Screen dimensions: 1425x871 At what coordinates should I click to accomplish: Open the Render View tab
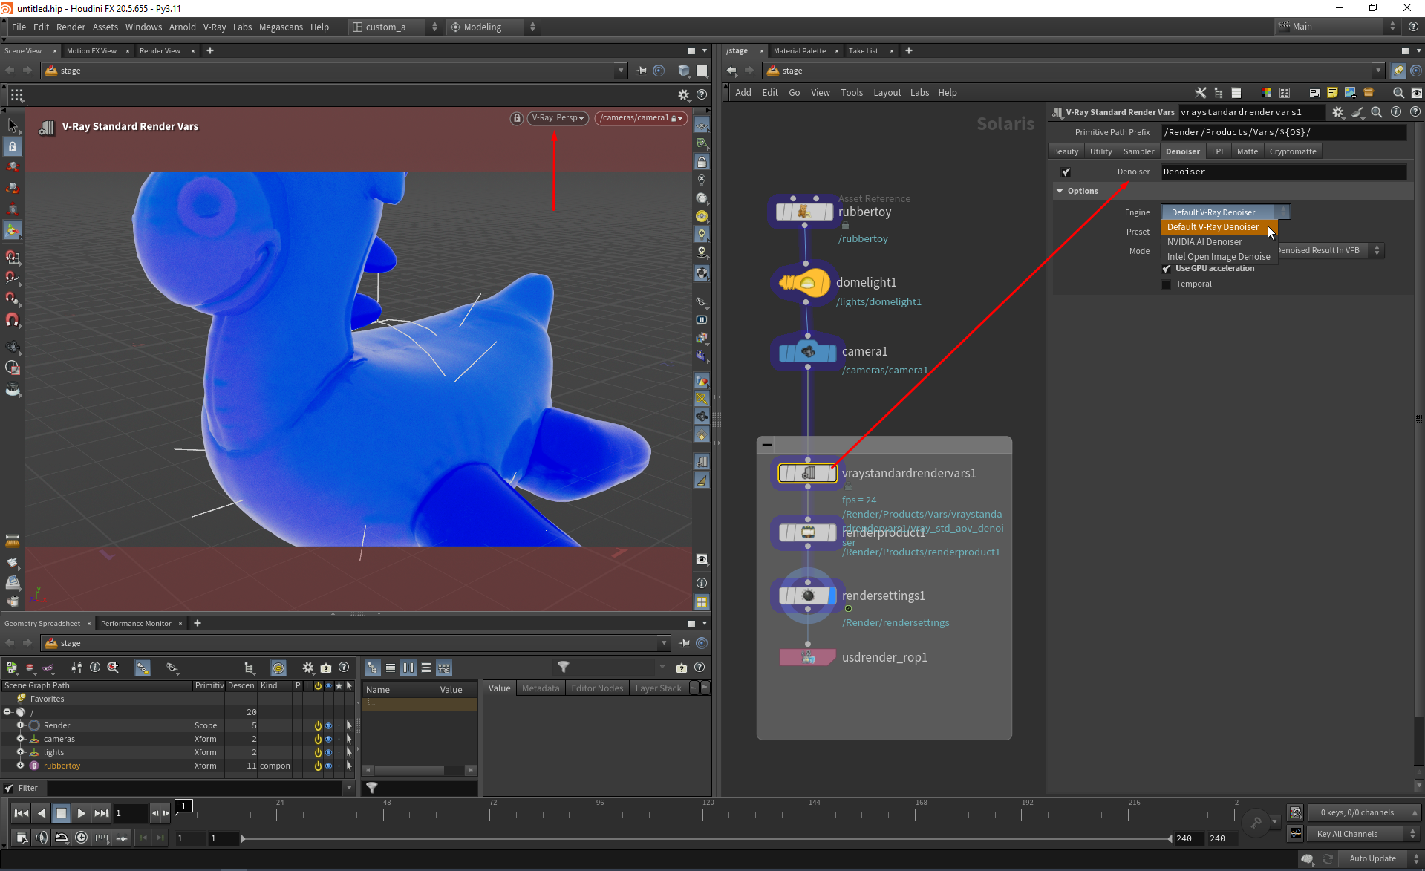(160, 51)
